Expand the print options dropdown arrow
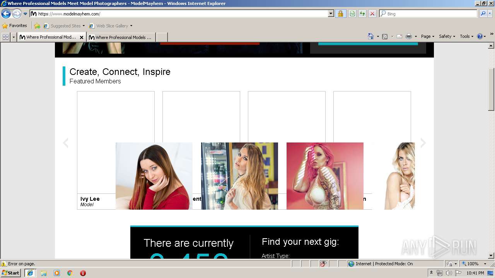This screenshot has height=278, width=495. pyautogui.click(x=416, y=37)
